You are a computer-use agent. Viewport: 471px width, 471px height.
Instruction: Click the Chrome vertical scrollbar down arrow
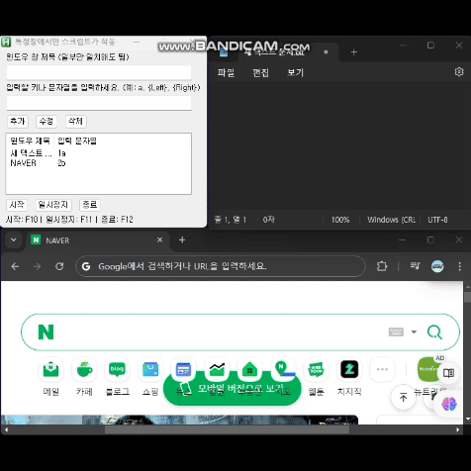pos(467,419)
